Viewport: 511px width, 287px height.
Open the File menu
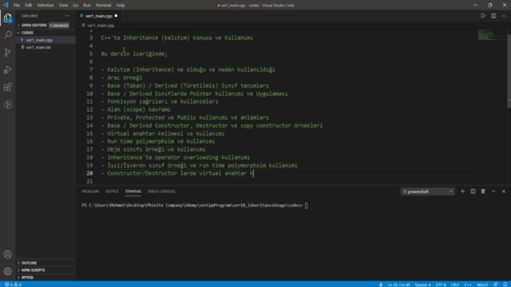pyautogui.click(x=17, y=6)
